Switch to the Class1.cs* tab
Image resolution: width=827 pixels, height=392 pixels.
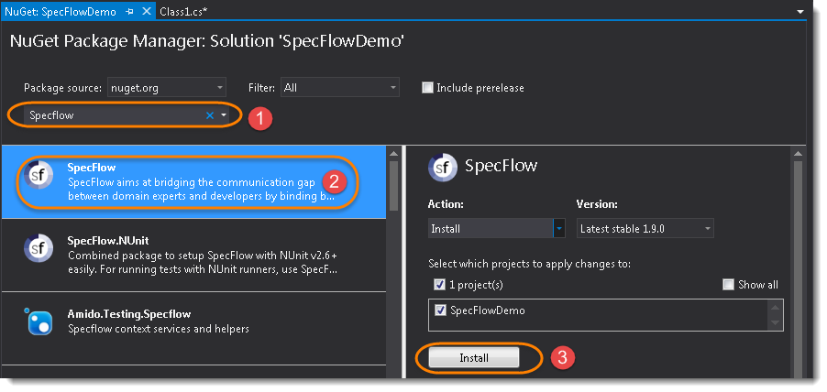(x=183, y=11)
